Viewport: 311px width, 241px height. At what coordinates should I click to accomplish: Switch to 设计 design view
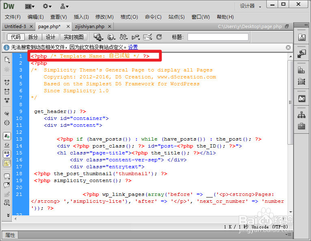[50, 37]
